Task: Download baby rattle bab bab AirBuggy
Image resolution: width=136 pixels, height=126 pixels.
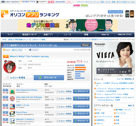Action: coord(81,98)
